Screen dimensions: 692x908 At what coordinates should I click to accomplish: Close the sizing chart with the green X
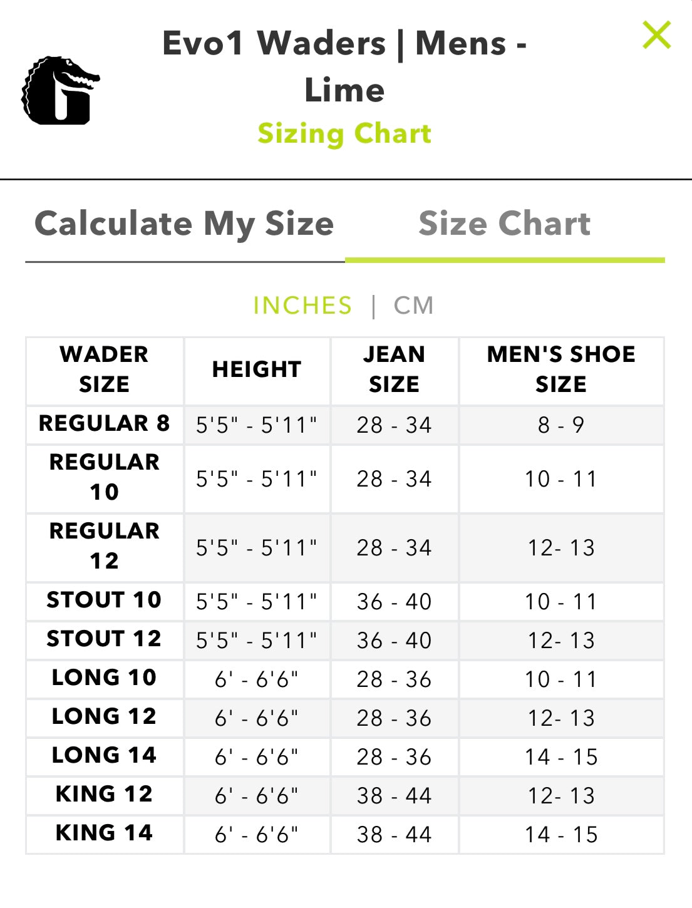[656, 35]
